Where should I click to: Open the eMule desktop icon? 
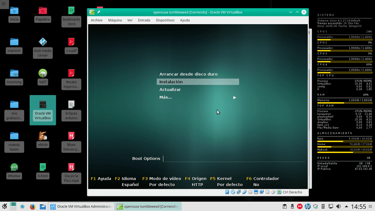[x=43, y=139]
